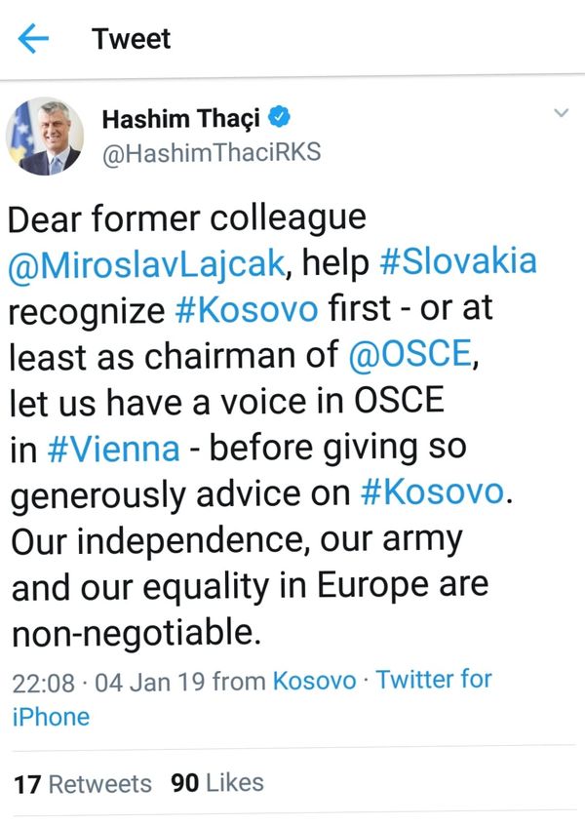Image resolution: width=585 pixels, height=825 pixels.
Task: Click the Kosovo location link in timestamp
Action: (x=314, y=681)
